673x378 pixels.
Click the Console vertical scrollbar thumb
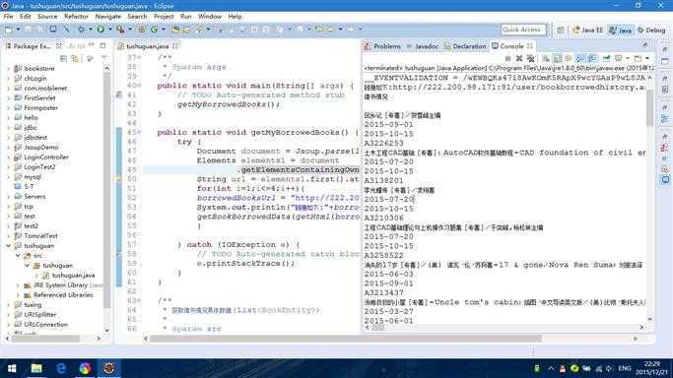(649, 108)
